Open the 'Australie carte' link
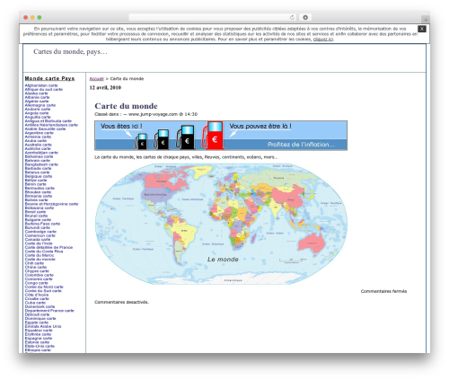449x380 pixels. pyautogui.click(x=39, y=145)
